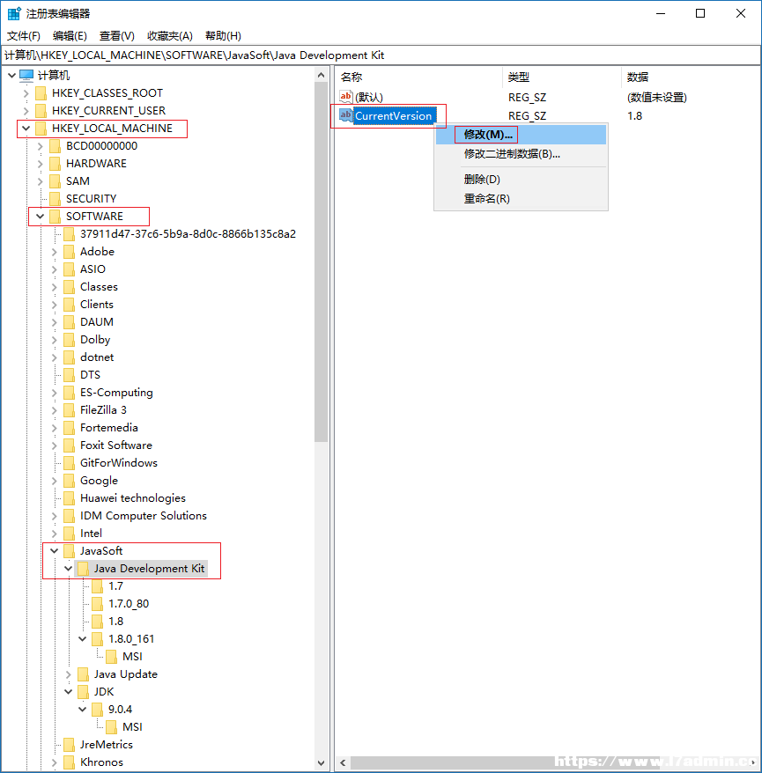Select the JreMetrics key
The height and width of the screenshot is (773, 762).
(106, 745)
